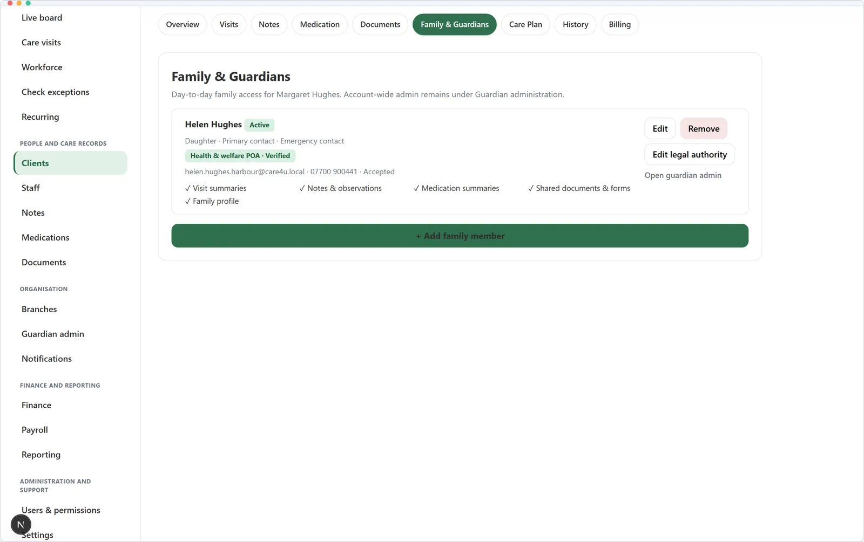864x542 pixels.
Task: Select the History tab
Action: pyautogui.click(x=575, y=24)
